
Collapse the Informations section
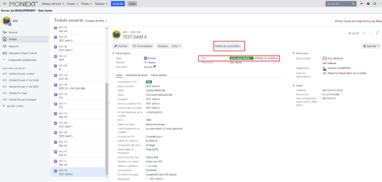pyautogui.click(x=113, y=53)
